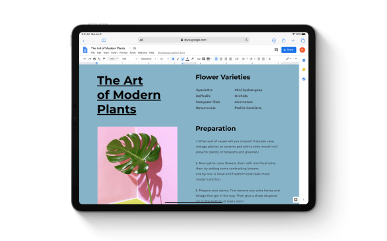Center align text
Image resolution: width=387 pixels, height=241 pixels.
221,59
